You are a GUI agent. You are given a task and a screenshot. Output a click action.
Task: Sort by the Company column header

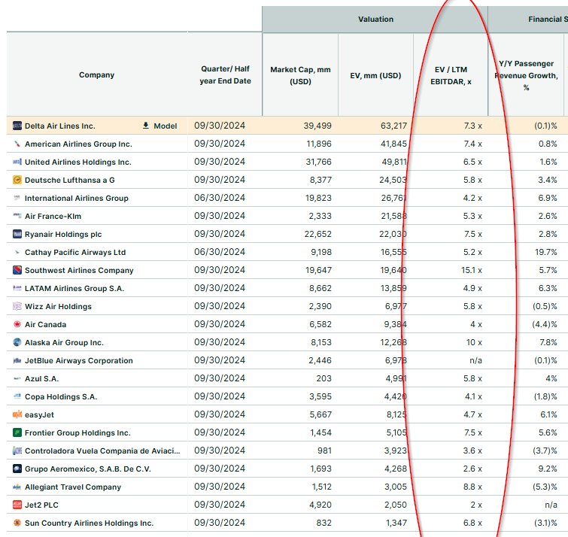pos(97,75)
